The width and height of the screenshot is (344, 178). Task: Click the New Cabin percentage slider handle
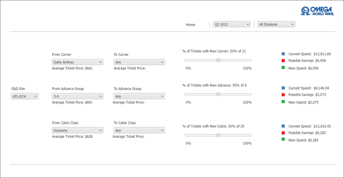pos(218,135)
